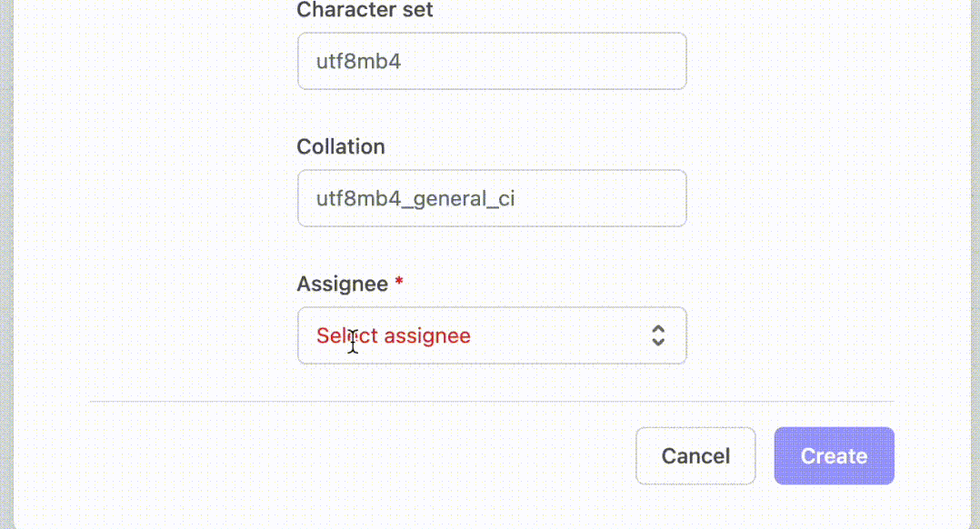Click the "Select assignee" placeholder text
The image size is (980, 529).
(393, 335)
